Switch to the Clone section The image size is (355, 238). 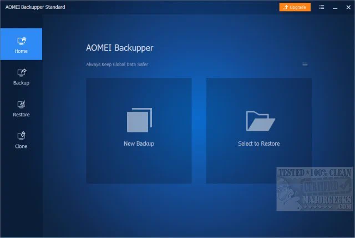coord(21,140)
